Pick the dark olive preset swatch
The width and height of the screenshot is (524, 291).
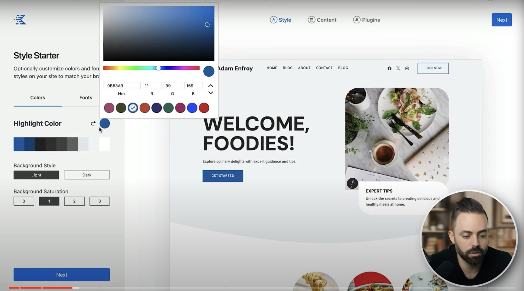121,108
